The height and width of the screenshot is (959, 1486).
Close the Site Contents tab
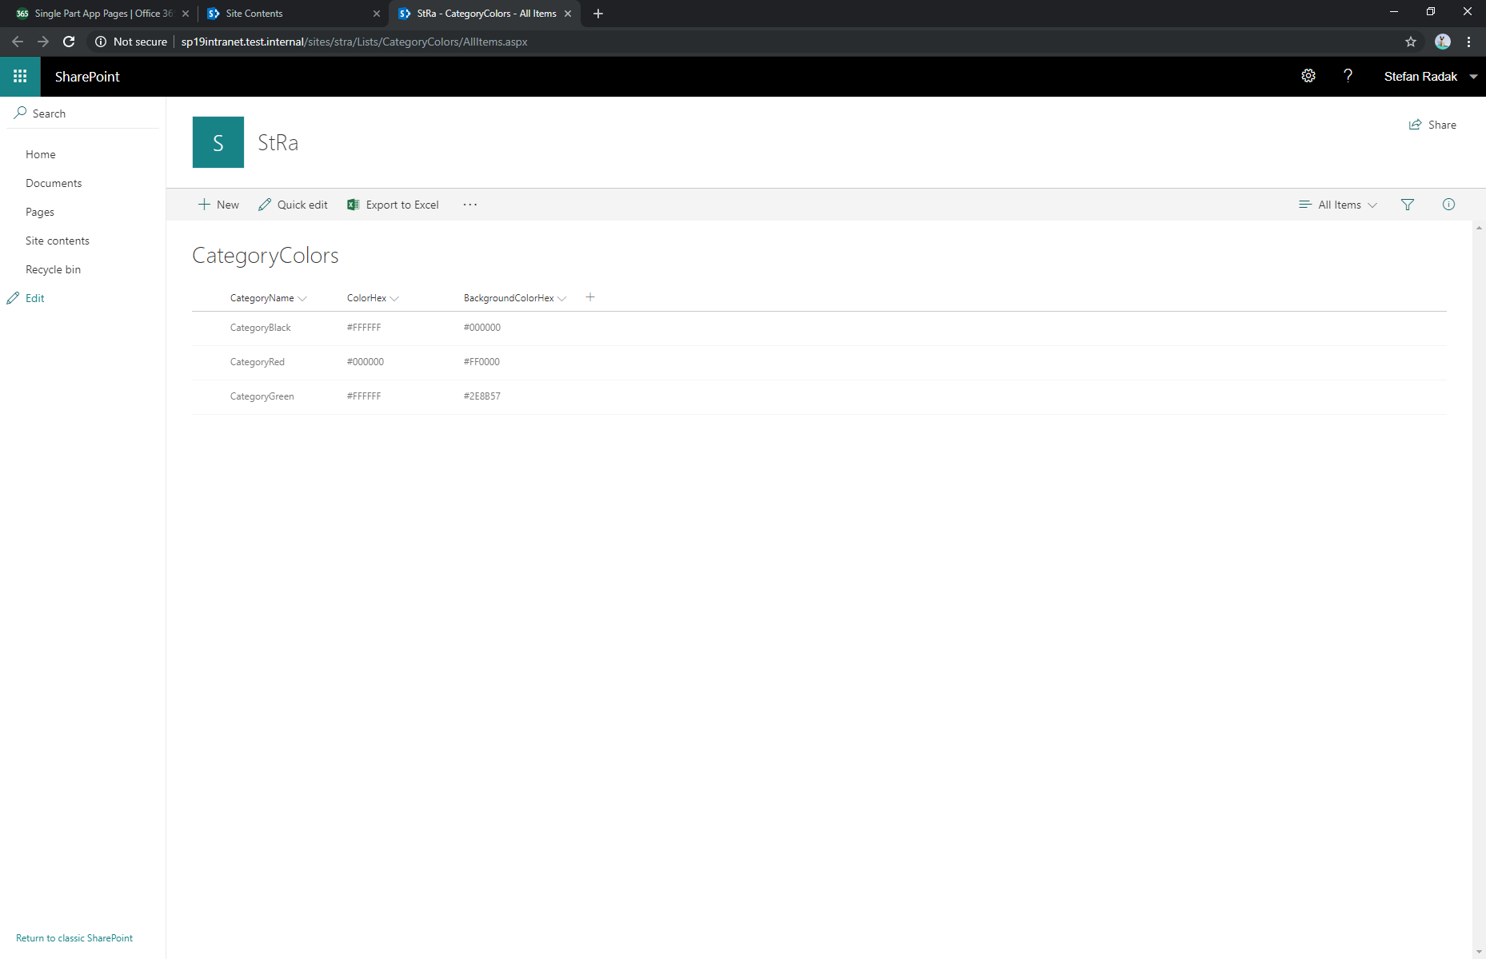coord(377,14)
